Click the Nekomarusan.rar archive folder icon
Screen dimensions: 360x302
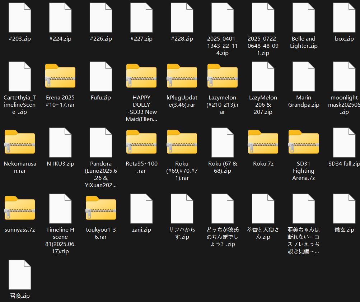(20, 143)
